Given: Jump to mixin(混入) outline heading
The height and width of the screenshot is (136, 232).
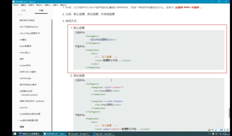Looking at the screenshot, I should 25,52.
